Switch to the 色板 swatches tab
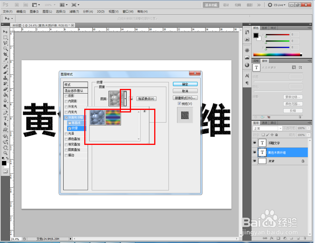This screenshot has height=243, width=315. click(x=264, y=28)
